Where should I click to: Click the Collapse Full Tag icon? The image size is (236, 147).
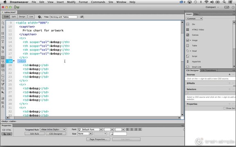[x=3, y=33]
